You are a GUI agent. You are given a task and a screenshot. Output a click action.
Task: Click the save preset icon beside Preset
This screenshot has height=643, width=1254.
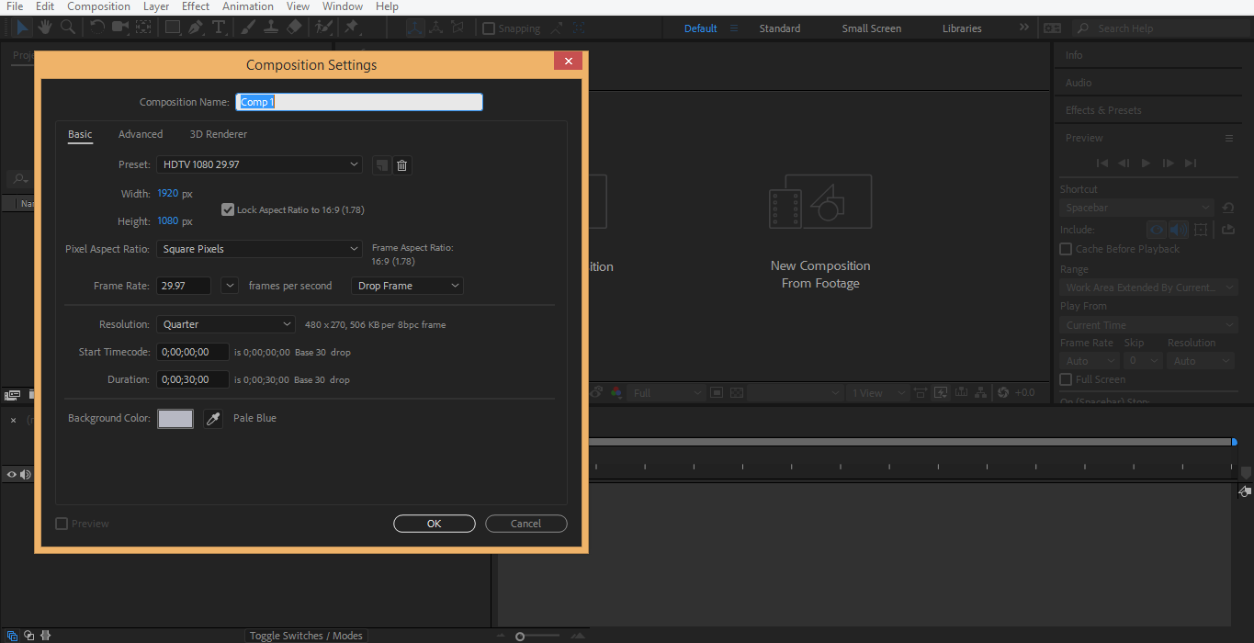coord(381,165)
